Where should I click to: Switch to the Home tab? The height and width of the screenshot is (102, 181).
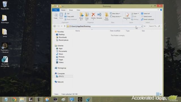pyautogui.click(x=63, y=10)
